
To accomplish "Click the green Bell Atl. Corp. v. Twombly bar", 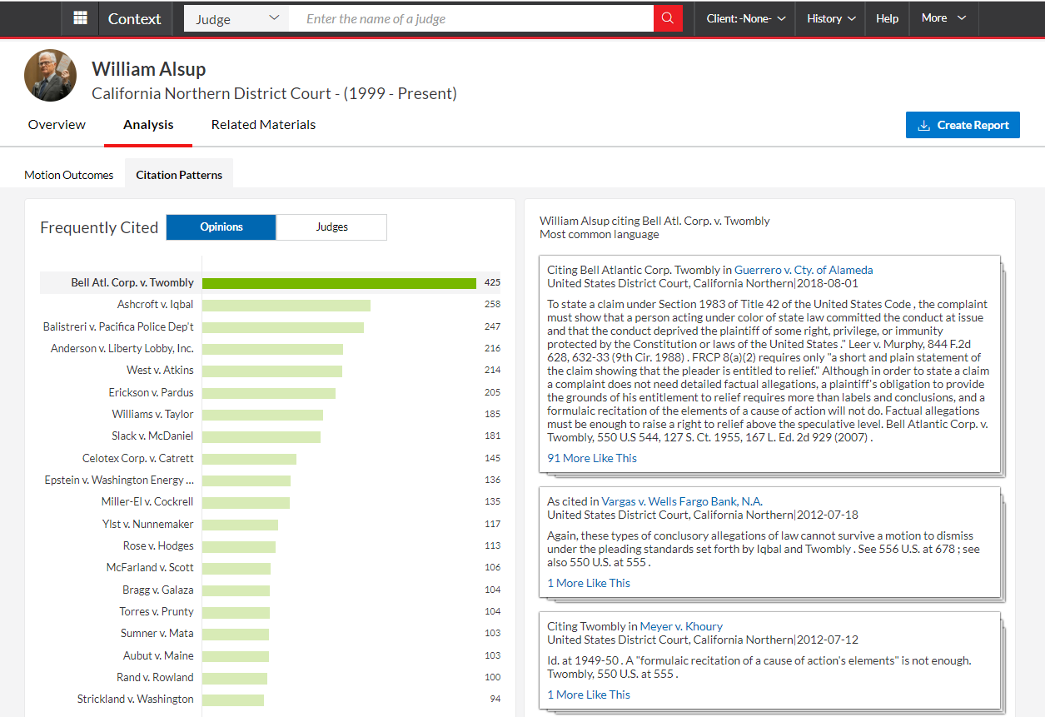I will [339, 283].
